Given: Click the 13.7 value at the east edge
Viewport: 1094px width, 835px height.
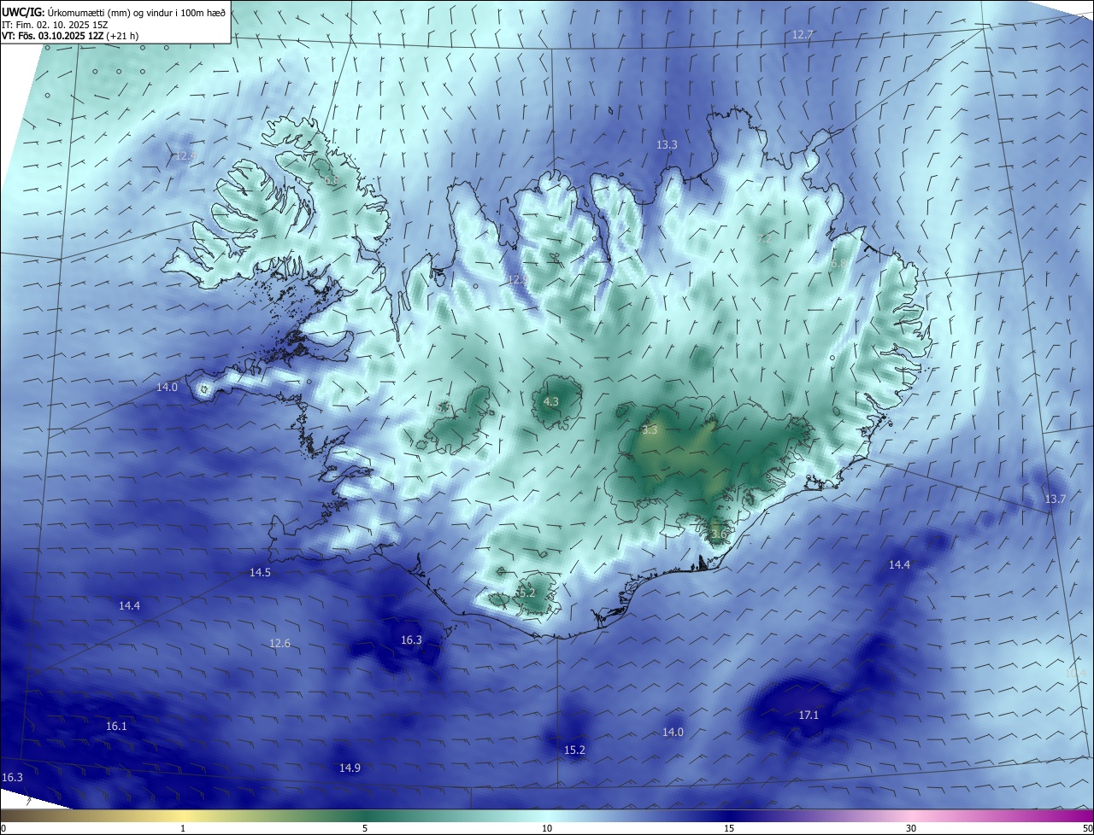Looking at the screenshot, I should pos(1056,499).
